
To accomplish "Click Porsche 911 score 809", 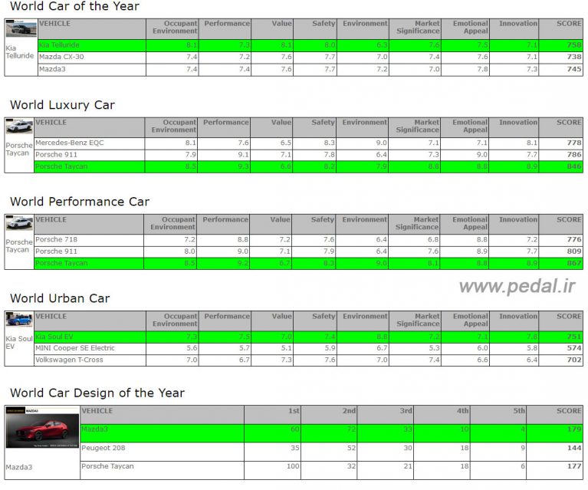I will (x=574, y=252).
